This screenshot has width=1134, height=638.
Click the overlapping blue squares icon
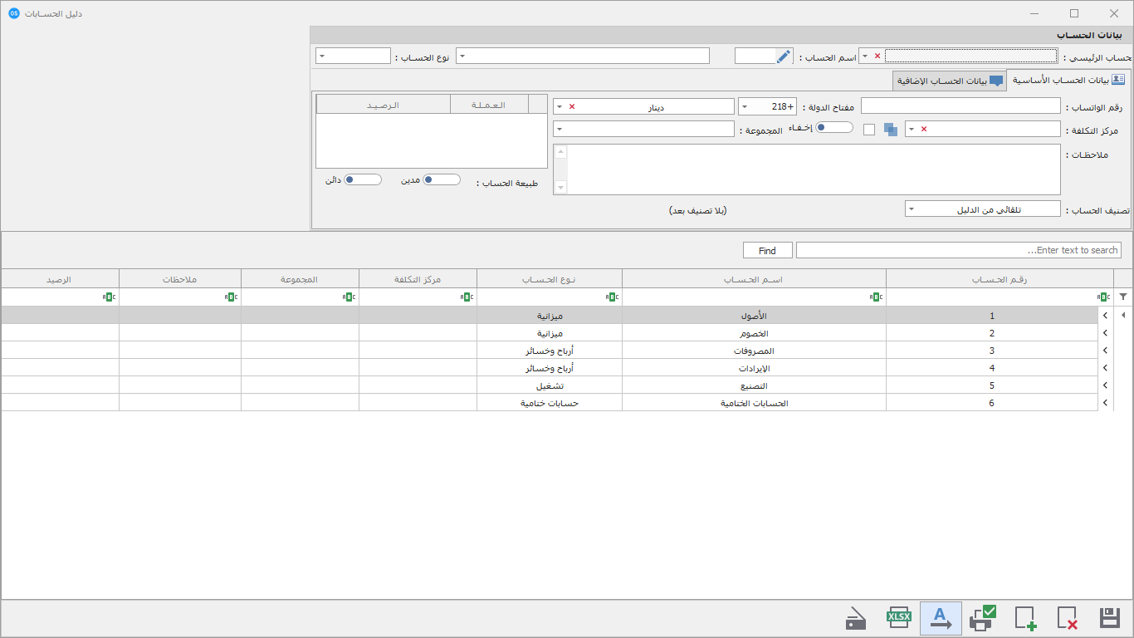pos(891,130)
